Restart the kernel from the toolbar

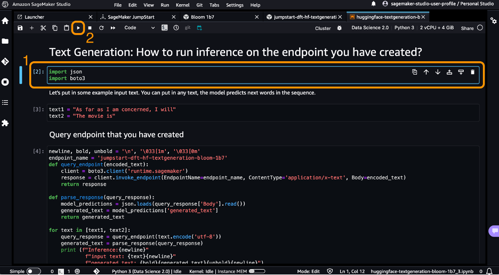click(x=101, y=28)
